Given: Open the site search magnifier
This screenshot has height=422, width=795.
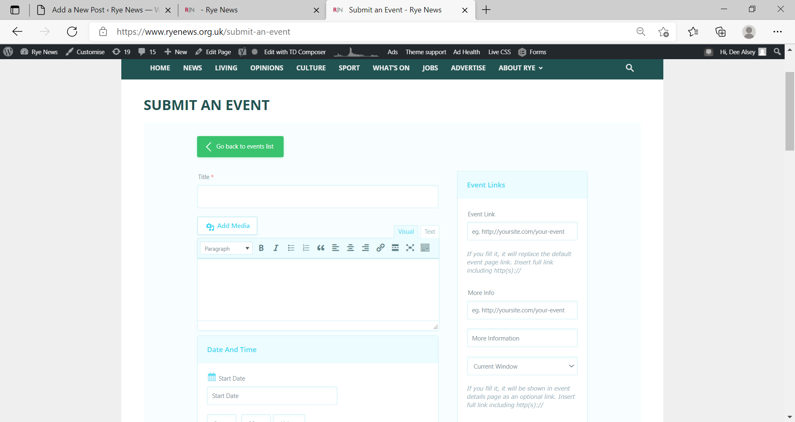Looking at the screenshot, I should (629, 68).
